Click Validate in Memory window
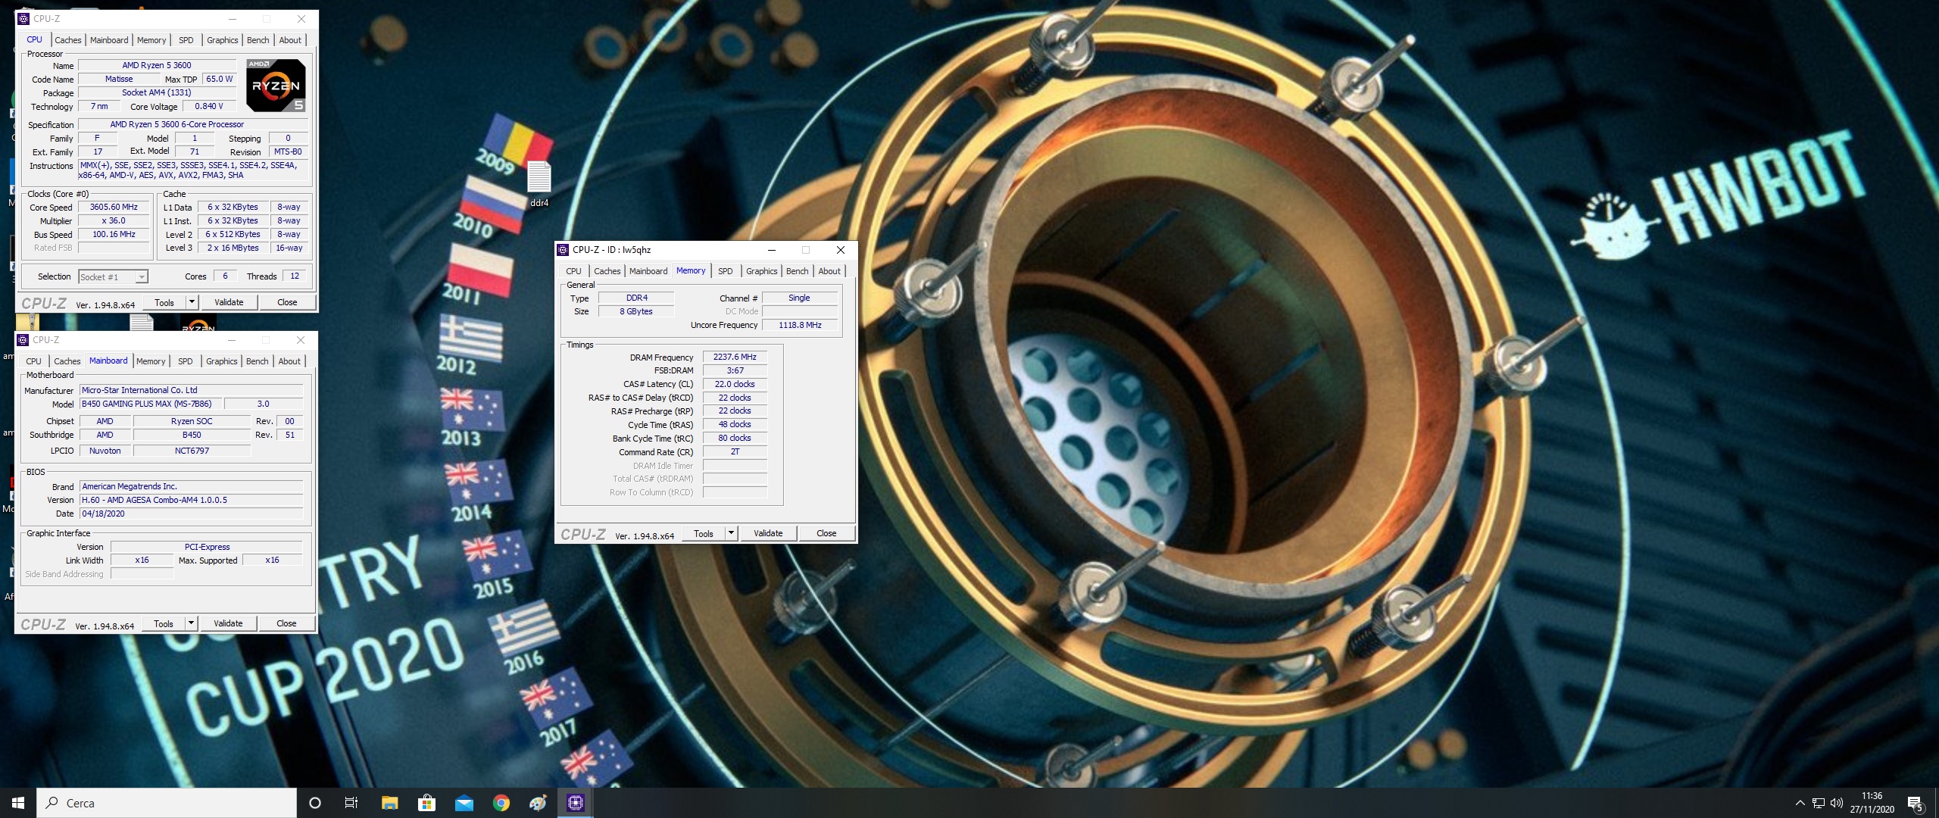The height and width of the screenshot is (818, 1939). click(768, 533)
